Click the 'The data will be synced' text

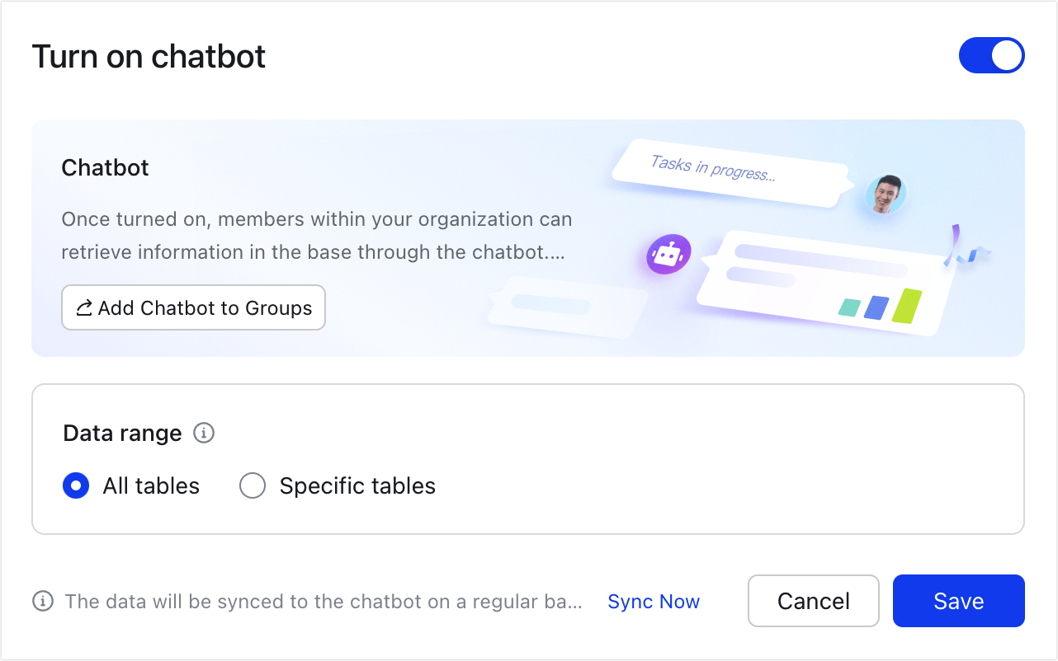click(x=324, y=602)
